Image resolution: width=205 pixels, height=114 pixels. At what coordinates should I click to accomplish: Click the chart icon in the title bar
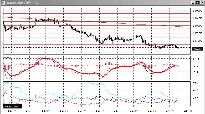(x=3, y=2)
